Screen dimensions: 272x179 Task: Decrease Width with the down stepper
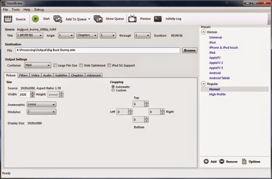(32, 96)
